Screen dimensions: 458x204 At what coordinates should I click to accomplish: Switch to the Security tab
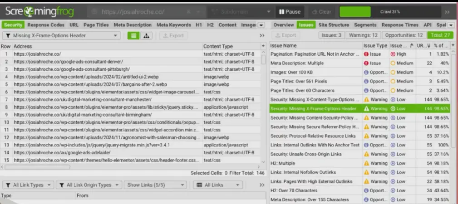point(13,25)
